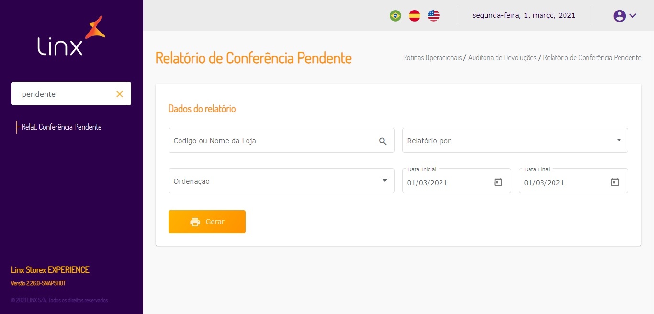
Task: Go to Rotinas Operacionais breadcrumb
Action: click(432, 58)
